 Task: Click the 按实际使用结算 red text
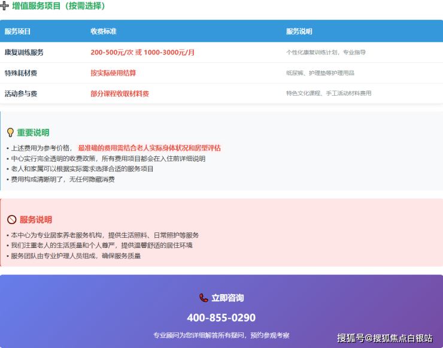click(113, 73)
